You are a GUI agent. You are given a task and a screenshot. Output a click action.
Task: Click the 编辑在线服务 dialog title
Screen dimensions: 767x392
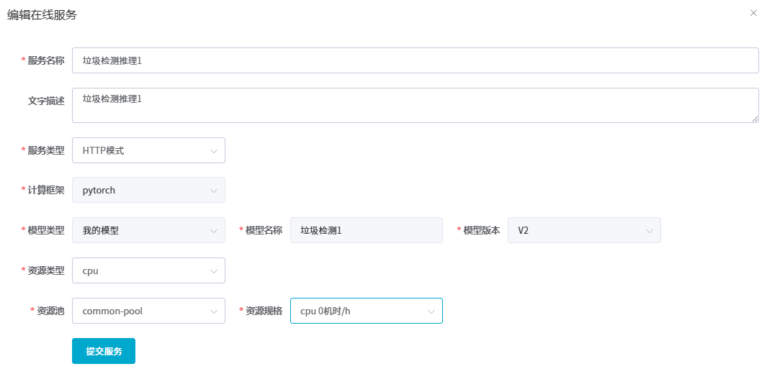click(42, 14)
